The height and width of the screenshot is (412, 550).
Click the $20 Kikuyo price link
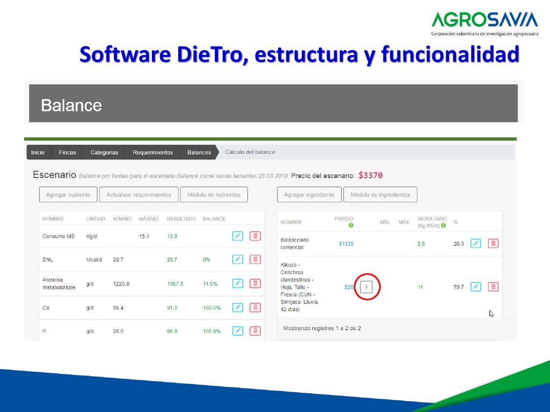pyautogui.click(x=349, y=287)
